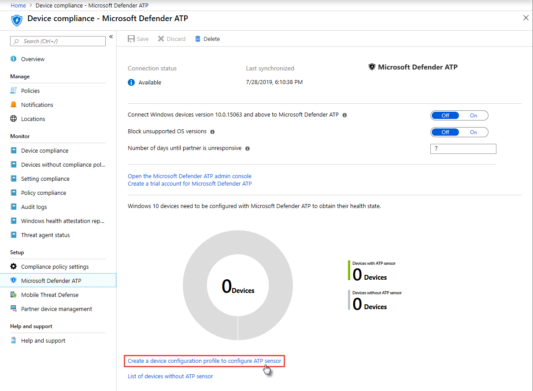
Task: Click the Compliance policy settings gear icon
Action: [x=13, y=267]
